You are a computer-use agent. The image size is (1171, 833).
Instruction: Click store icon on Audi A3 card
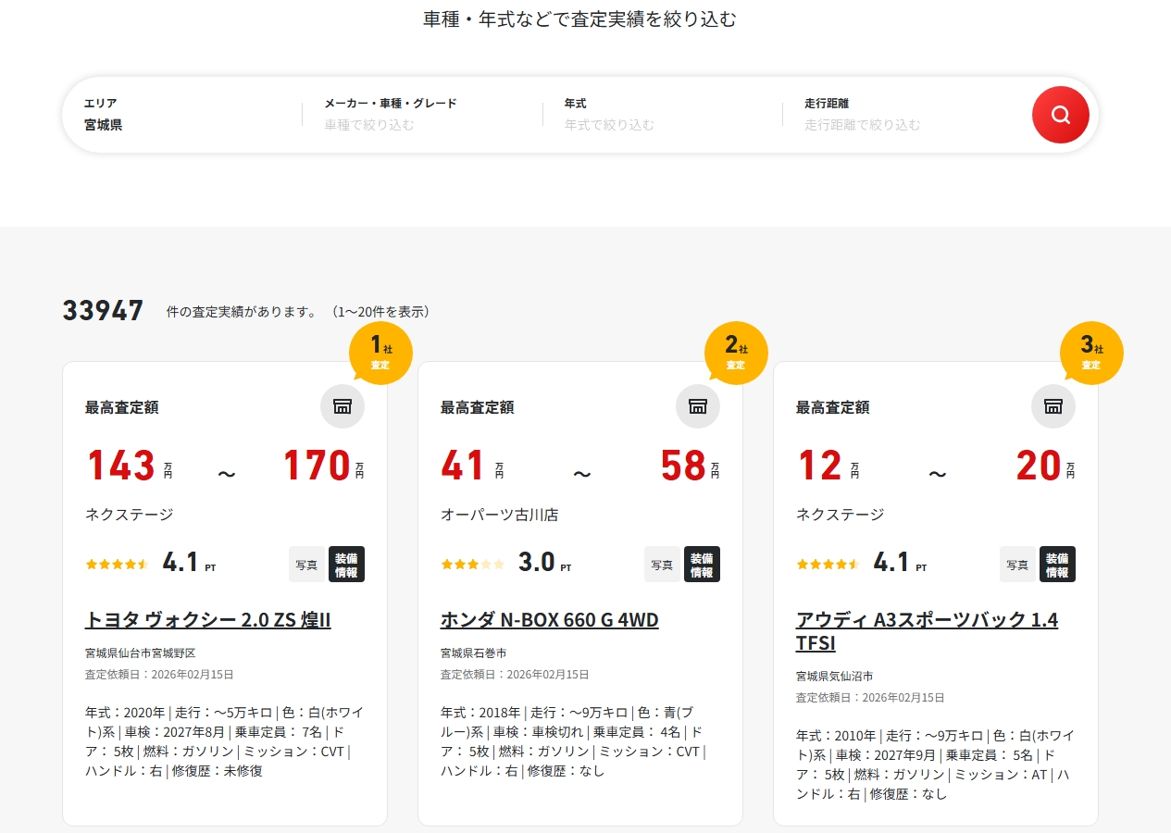[x=1053, y=406]
